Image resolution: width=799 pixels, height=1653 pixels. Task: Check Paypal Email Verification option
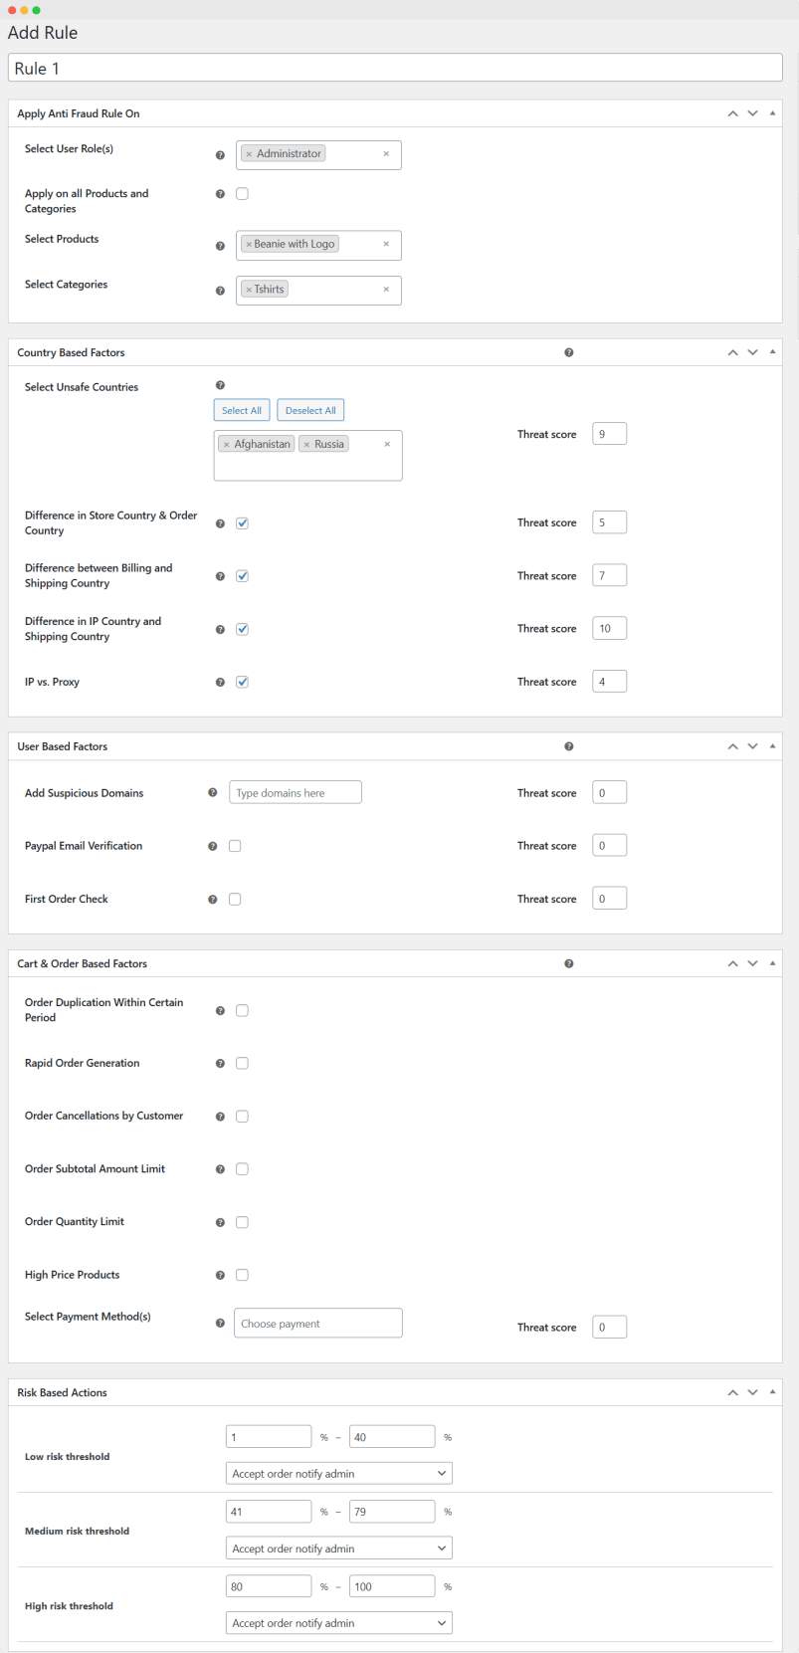235,846
